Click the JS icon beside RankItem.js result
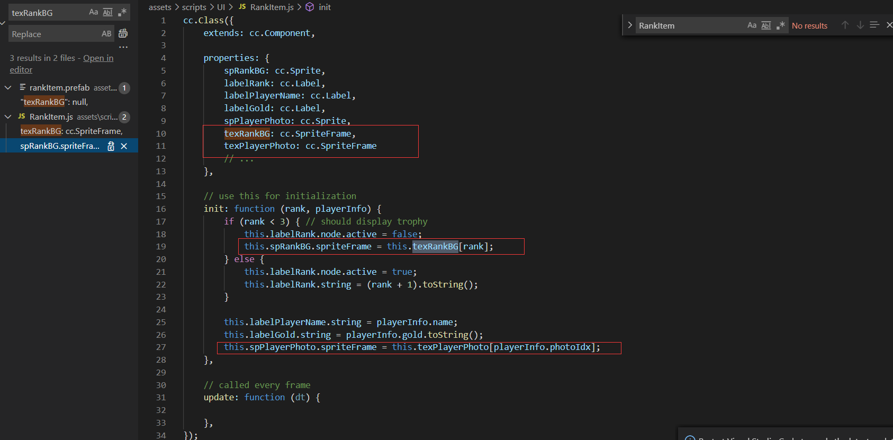The image size is (893, 440). 22,116
